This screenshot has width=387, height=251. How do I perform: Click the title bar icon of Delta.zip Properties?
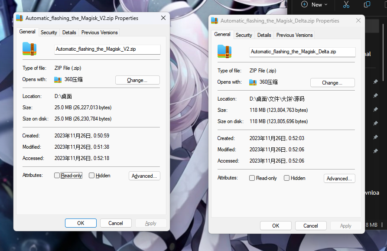(x=215, y=21)
